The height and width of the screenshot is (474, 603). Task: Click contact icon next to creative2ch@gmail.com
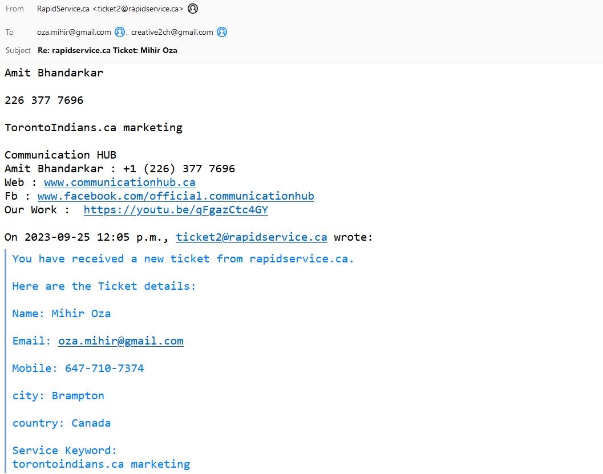222,32
